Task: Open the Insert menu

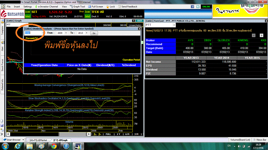Action: 17,7
